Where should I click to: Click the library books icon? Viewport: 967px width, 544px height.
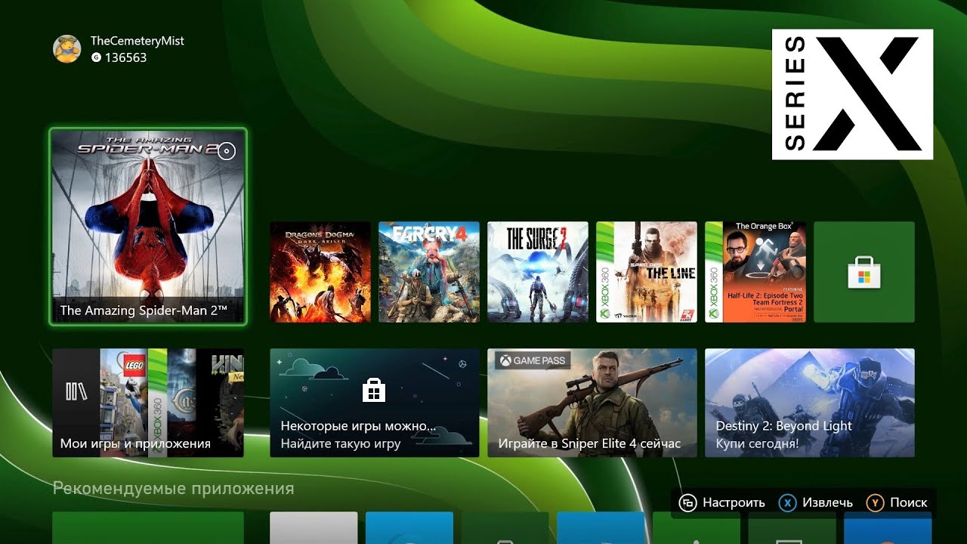point(76,391)
